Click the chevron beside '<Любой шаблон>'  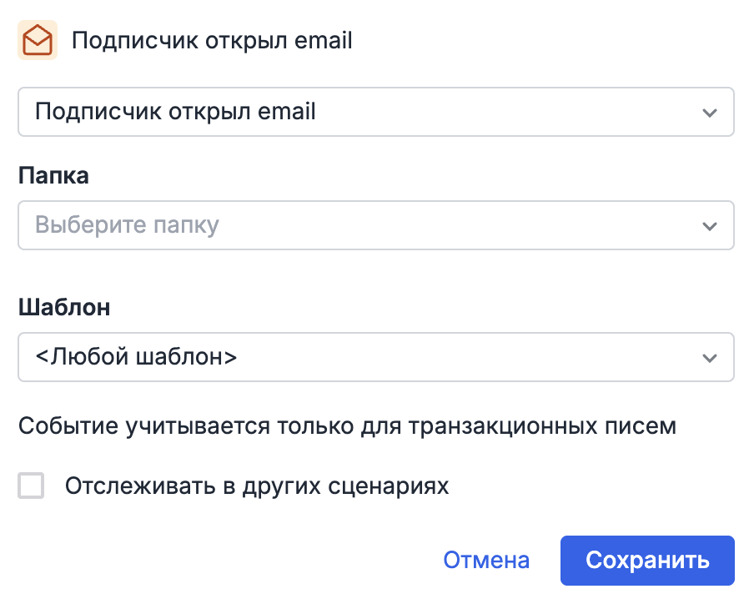coord(710,357)
